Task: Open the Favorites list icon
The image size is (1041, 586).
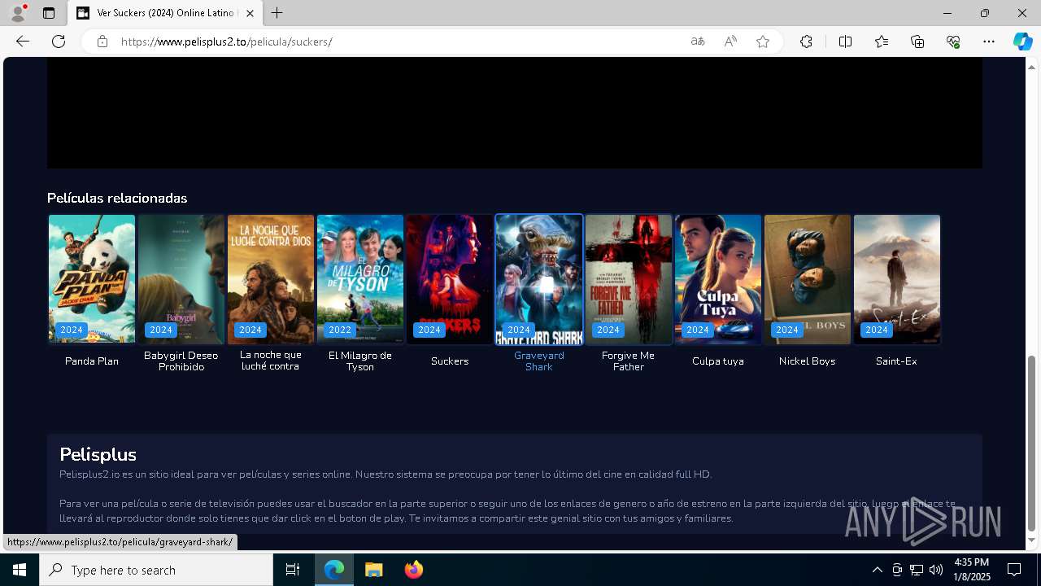Action: coord(882,42)
